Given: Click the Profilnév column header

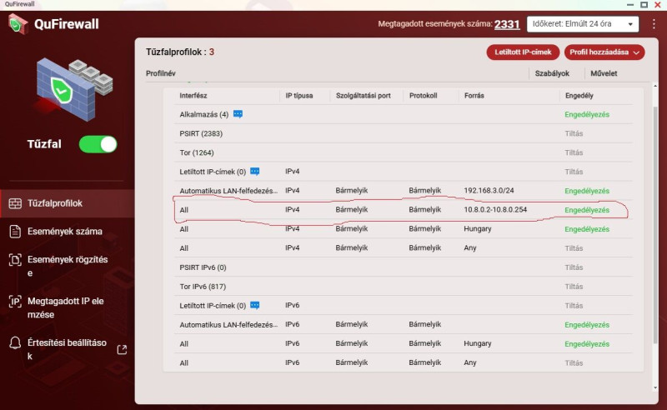Looking at the screenshot, I should [160, 73].
